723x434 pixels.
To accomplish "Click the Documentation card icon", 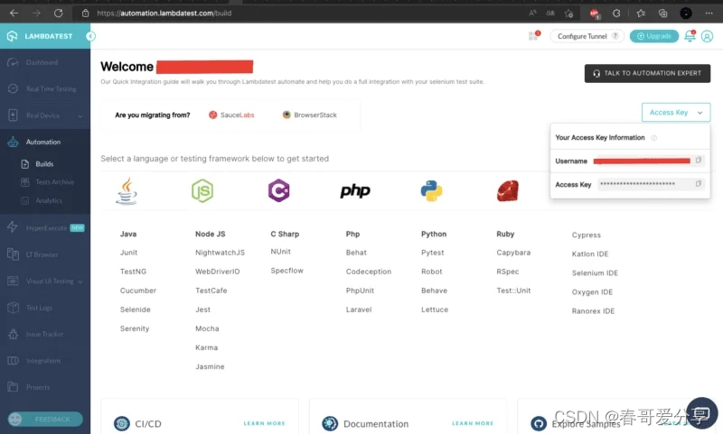I will tap(330, 423).
